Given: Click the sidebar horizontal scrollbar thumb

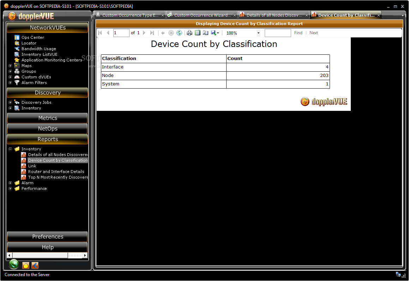Looking at the screenshot, I should 40,256.
